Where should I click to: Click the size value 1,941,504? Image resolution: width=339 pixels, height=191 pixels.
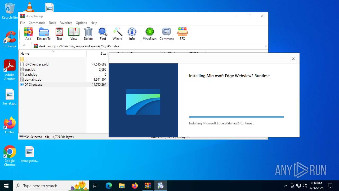point(100,79)
